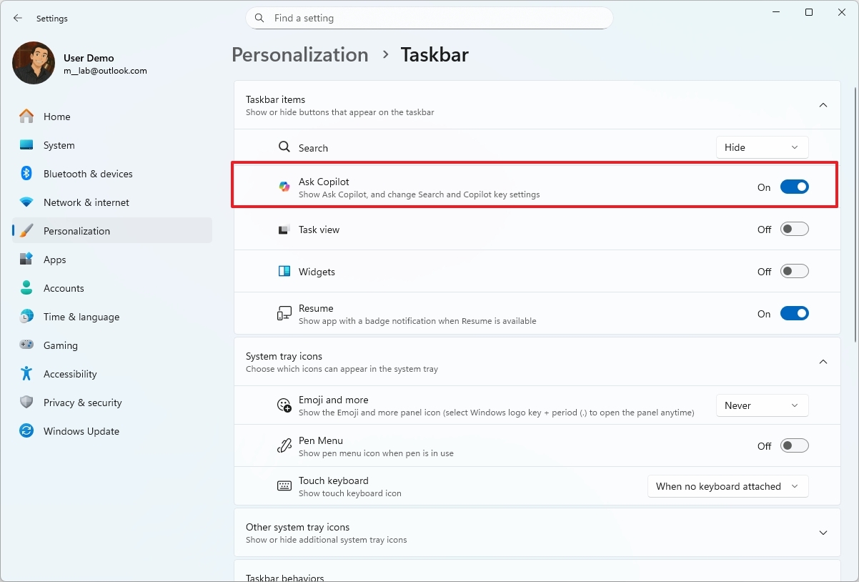Enable the Task view toggle

794,229
